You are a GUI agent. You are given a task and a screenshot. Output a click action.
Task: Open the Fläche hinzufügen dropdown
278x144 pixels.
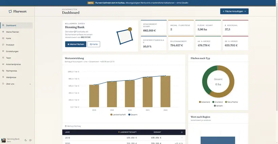point(234,11)
